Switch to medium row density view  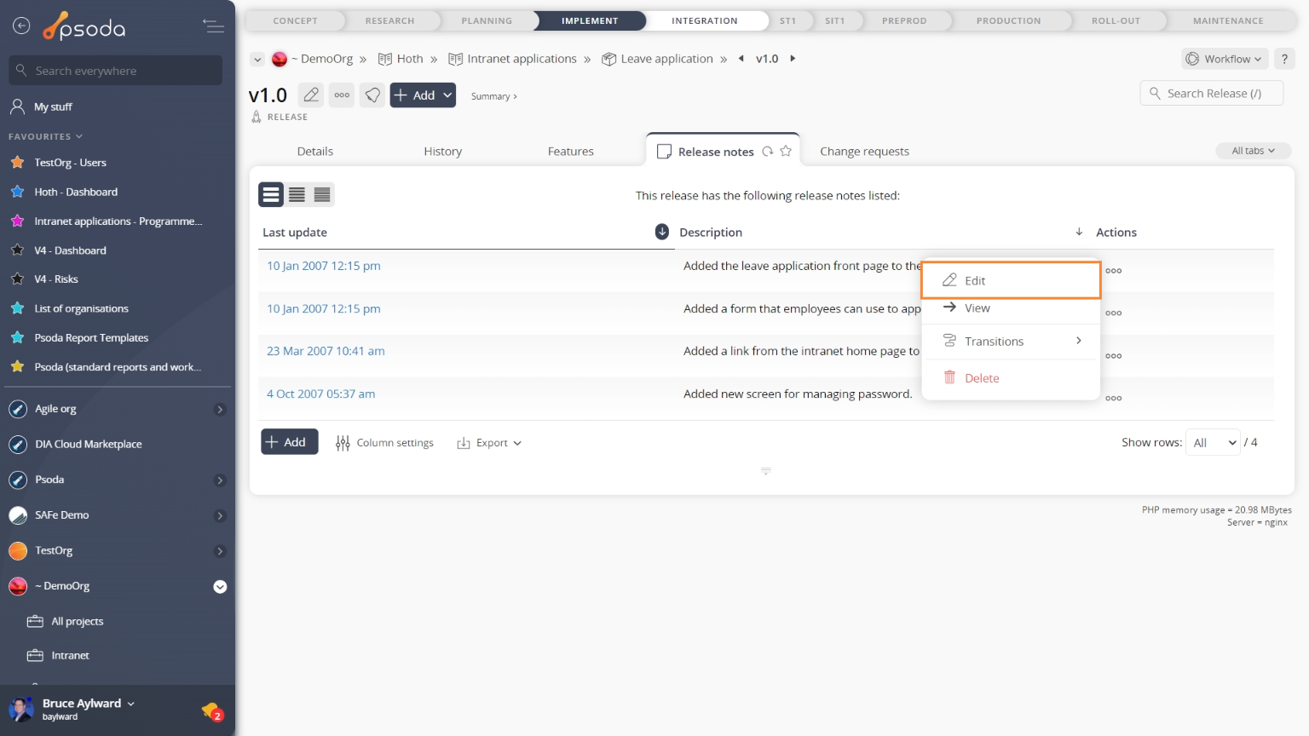(x=297, y=195)
